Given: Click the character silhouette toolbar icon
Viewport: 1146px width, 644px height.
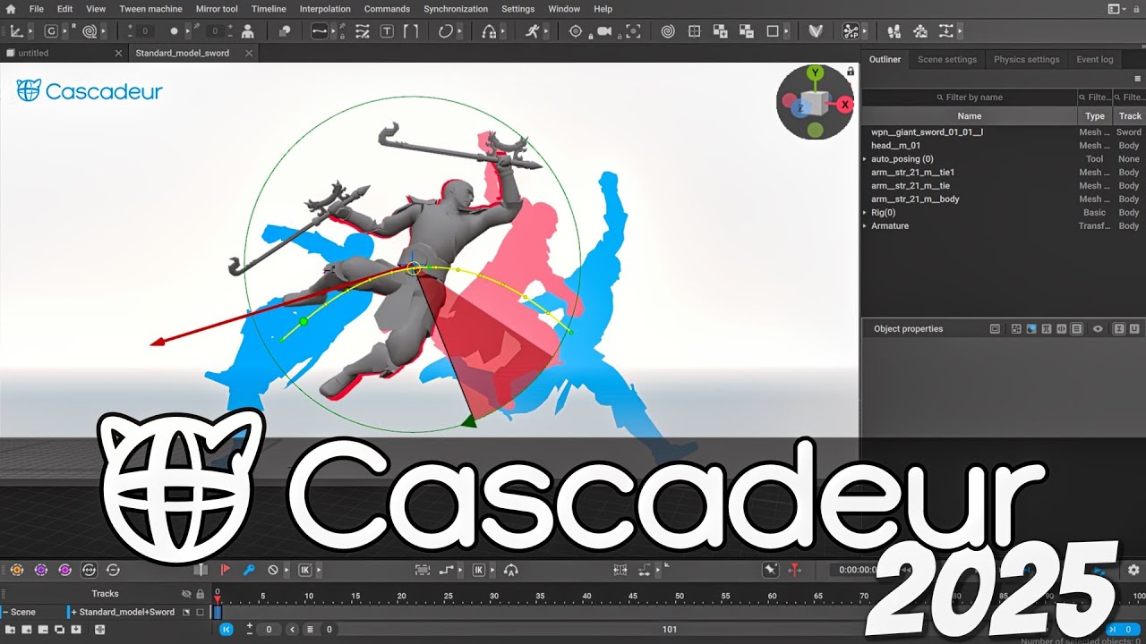Looking at the screenshot, I should point(248,31).
